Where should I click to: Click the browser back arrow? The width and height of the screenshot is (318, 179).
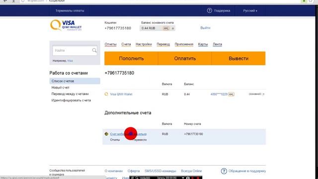click(5, 1)
